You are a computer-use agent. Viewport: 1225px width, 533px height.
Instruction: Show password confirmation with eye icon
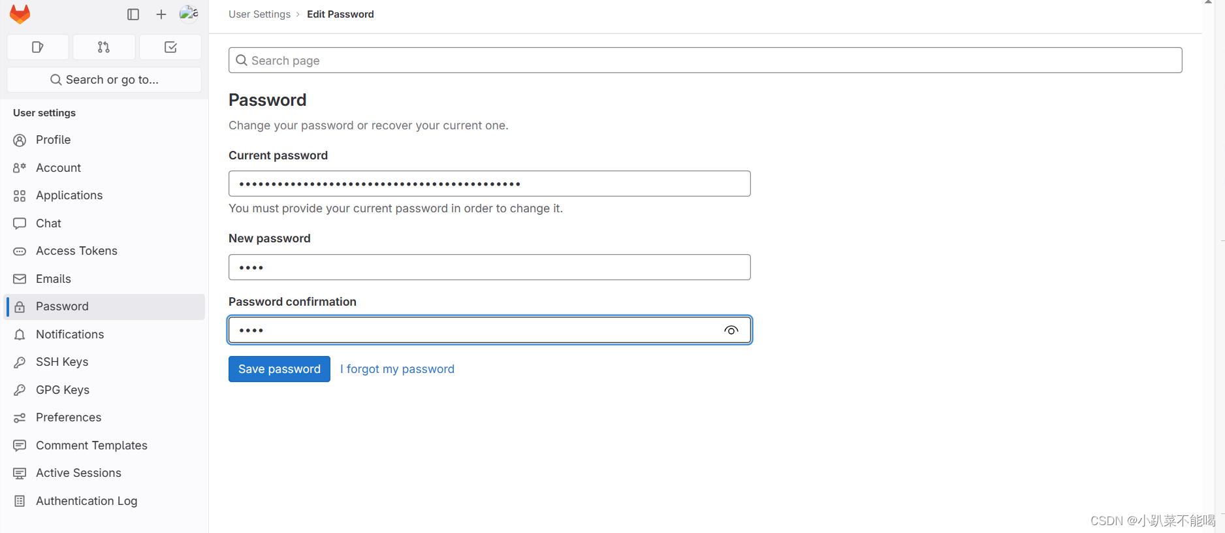pos(731,331)
